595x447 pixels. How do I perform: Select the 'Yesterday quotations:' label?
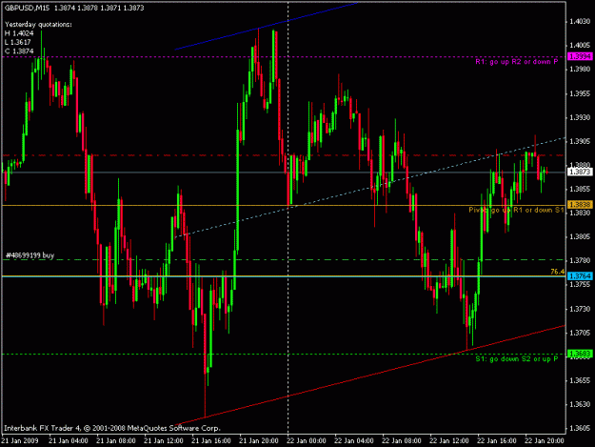(x=38, y=25)
